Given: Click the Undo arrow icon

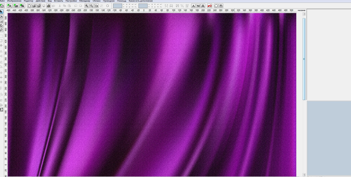Looking at the screenshot, I should 76,6.
